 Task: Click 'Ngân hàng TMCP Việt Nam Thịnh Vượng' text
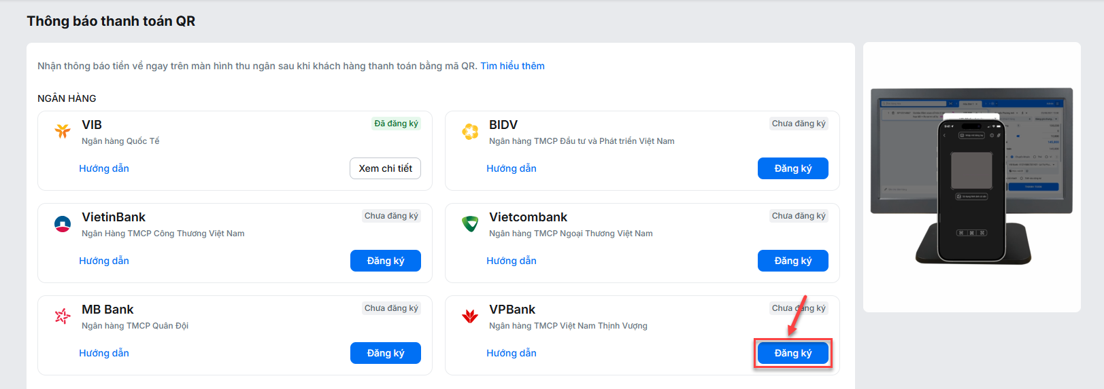[x=568, y=326]
